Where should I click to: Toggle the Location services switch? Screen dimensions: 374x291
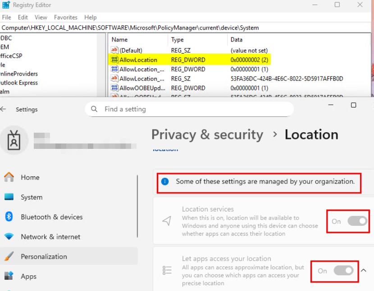(357, 221)
